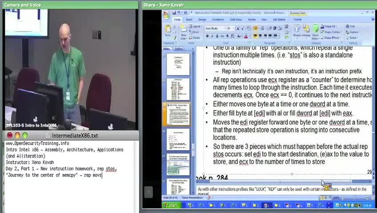This screenshot has width=377, height=213.
Task: Click in the speaker notes pane
Action: pyautogui.click(x=284, y=190)
